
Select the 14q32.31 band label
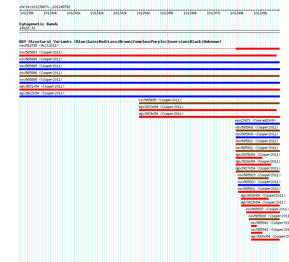[27, 28]
